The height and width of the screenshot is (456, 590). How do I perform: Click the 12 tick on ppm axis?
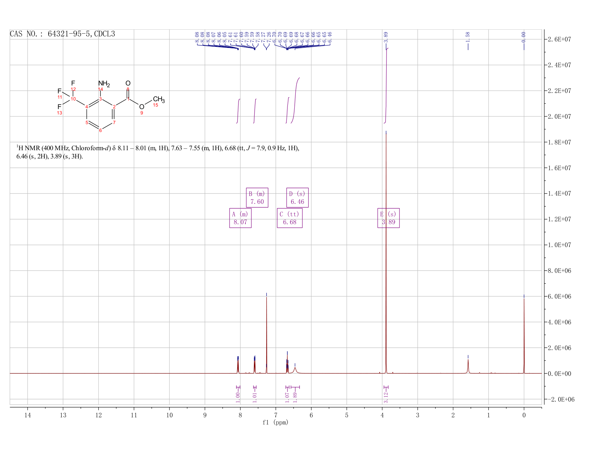(98, 415)
